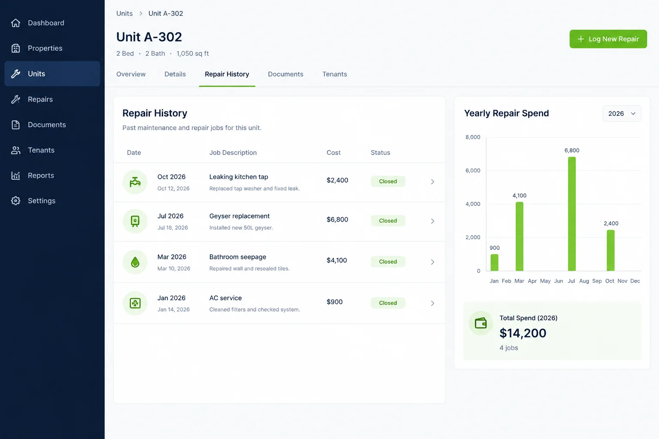Screen dimensions: 659x439
Task: Switch to the Details tab
Action: coord(175,74)
